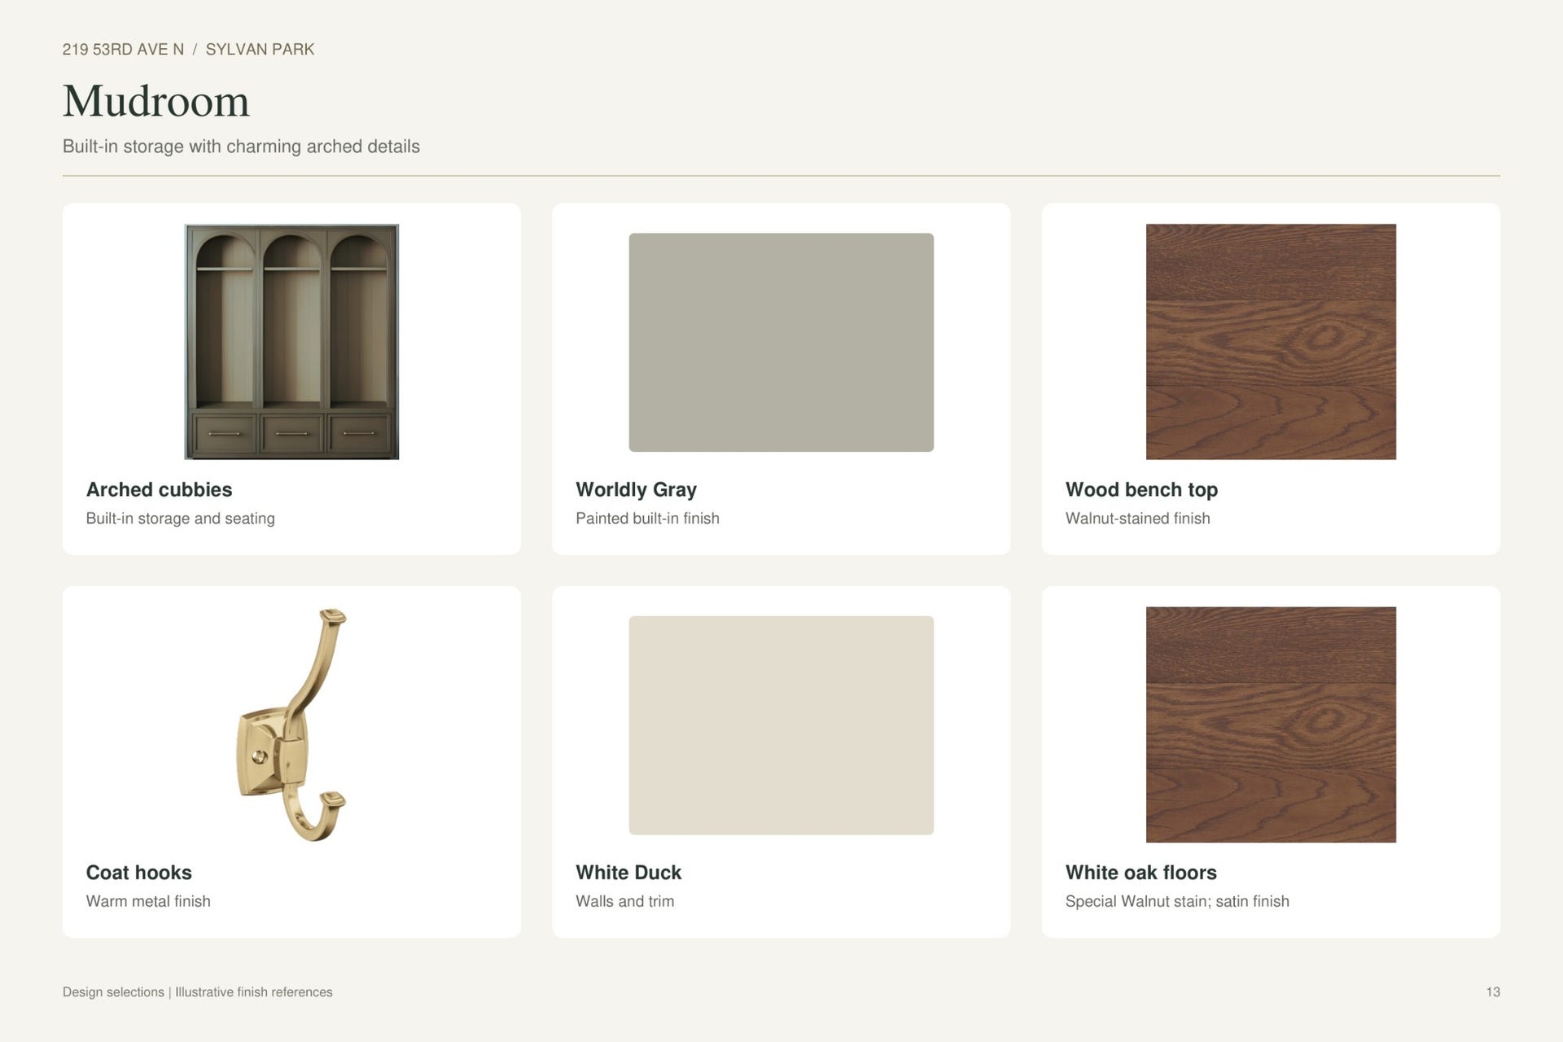
Task: Click the white oak floors wood sample
Action: coord(1271,725)
